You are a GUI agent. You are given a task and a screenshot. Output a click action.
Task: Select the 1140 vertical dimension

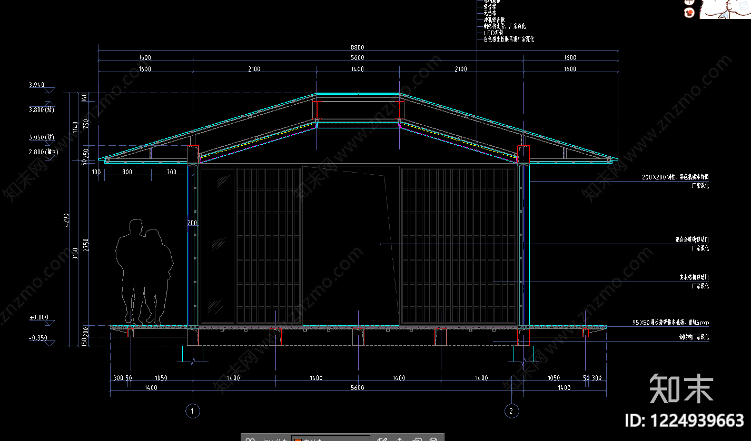pos(76,127)
